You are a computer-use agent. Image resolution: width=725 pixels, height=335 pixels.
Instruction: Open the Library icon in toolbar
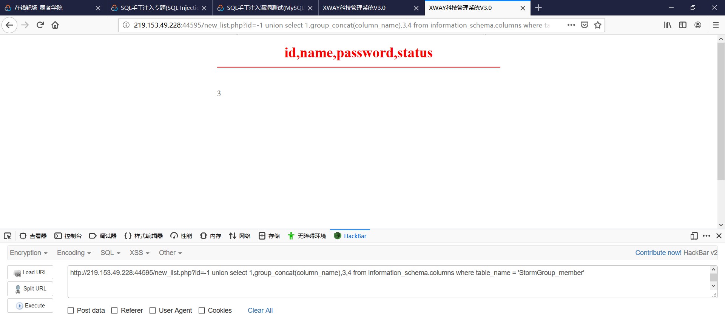point(668,25)
